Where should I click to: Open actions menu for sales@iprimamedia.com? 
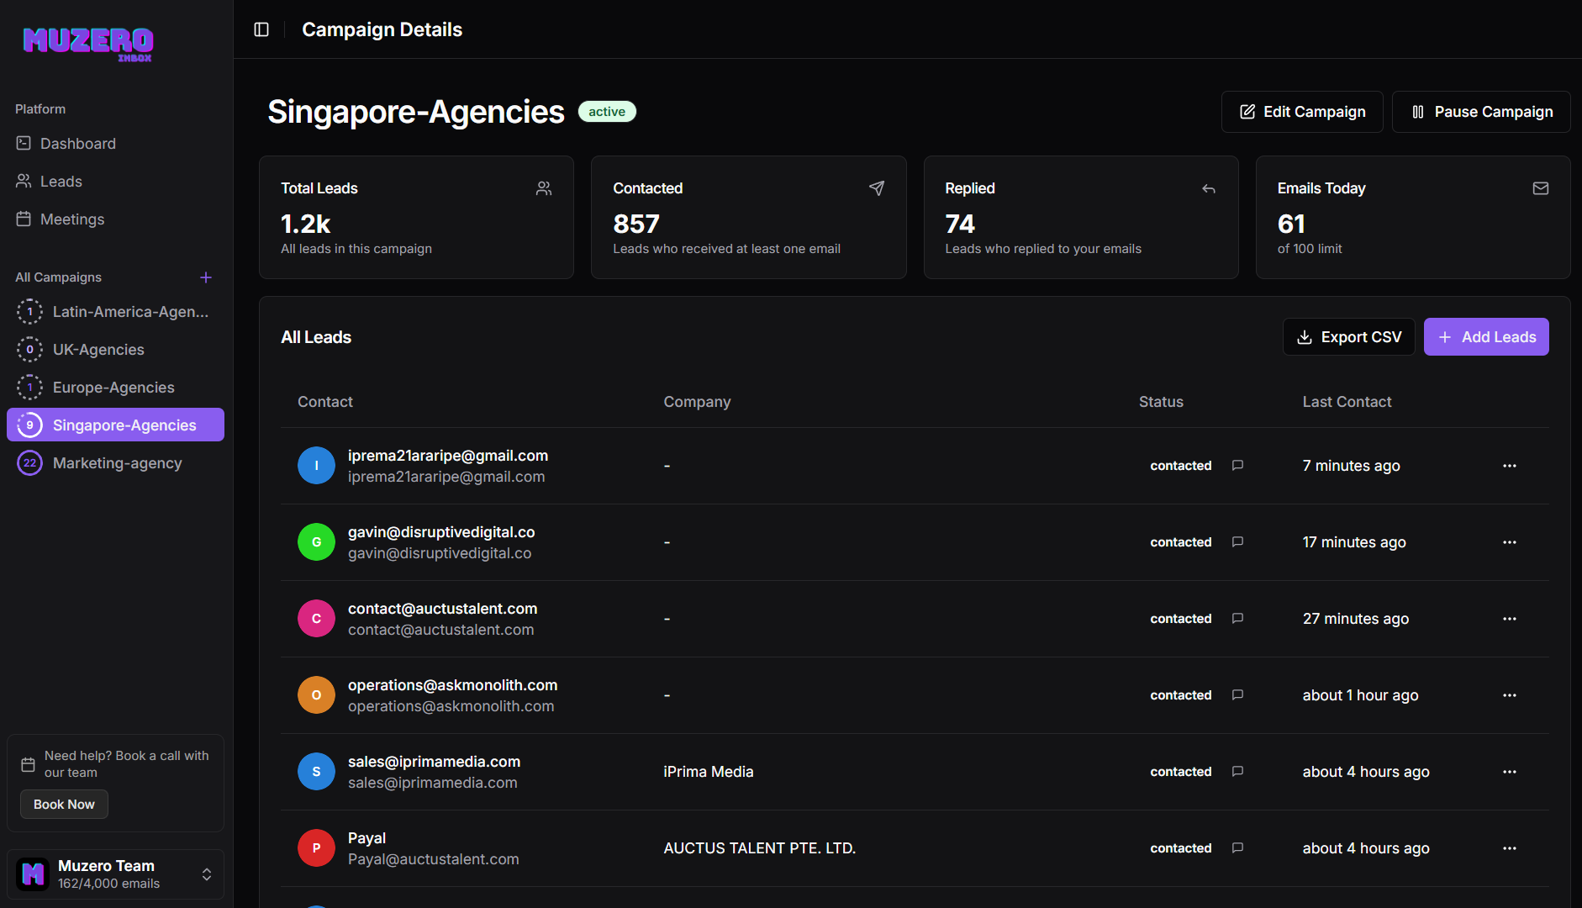point(1509,772)
